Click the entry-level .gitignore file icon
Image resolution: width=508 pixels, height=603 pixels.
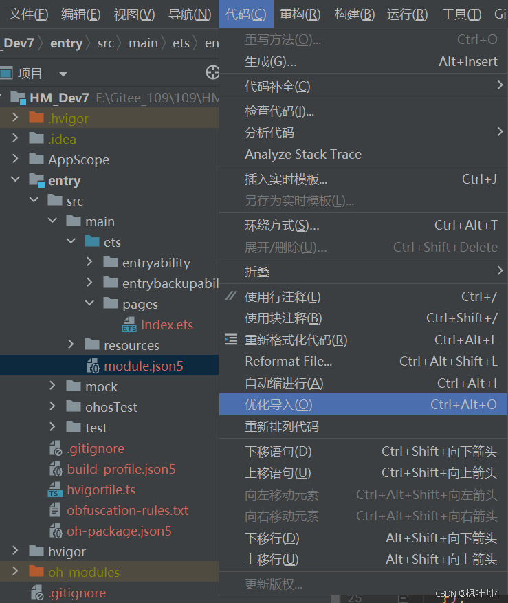56,448
